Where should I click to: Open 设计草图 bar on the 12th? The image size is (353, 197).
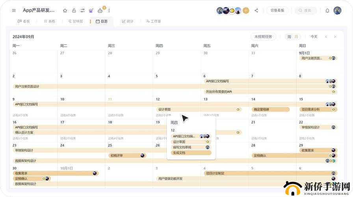tap(199, 110)
